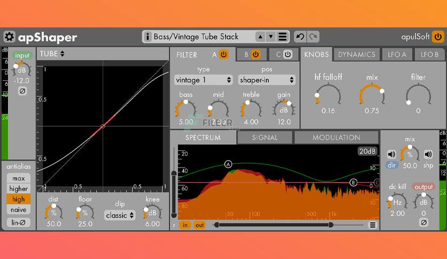Click the mix knob in KNOBS panel
The image size is (447, 259).
click(372, 95)
